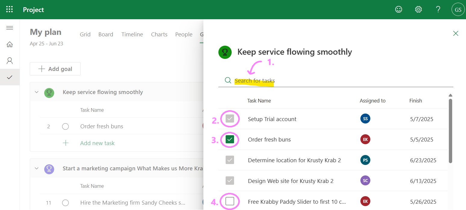Check the Free Krabby Paddy Slider checkbox
The width and height of the screenshot is (466, 210).
[x=230, y=201]
